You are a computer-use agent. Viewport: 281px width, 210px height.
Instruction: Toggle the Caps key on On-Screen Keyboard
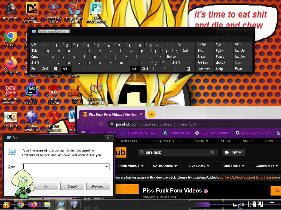tap(40, 57)
